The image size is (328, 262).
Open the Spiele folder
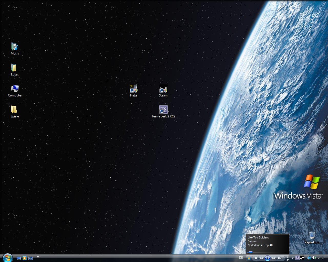click(14, 110)
